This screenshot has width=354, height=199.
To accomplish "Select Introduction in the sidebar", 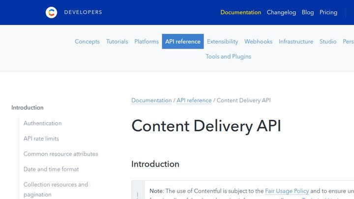I will (x=28, y=108).
